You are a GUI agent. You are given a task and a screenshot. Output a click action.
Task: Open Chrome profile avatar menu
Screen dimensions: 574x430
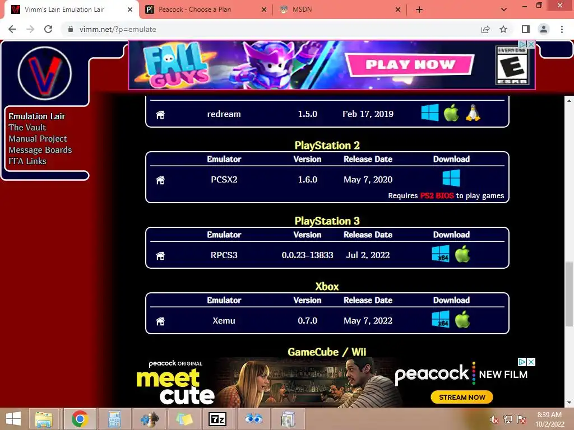tap(544, 29)
